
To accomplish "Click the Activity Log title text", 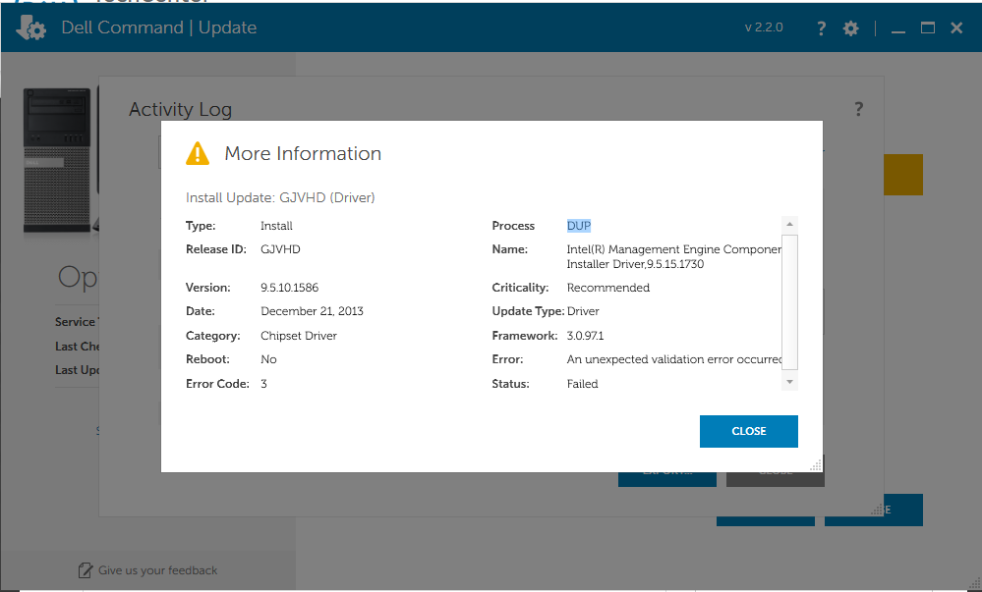I will 180,110.
